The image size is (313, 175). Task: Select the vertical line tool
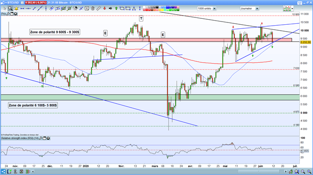click(x=46, y=9)
